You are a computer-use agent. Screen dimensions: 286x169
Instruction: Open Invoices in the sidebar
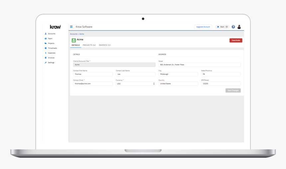click(x=51, y=58)
